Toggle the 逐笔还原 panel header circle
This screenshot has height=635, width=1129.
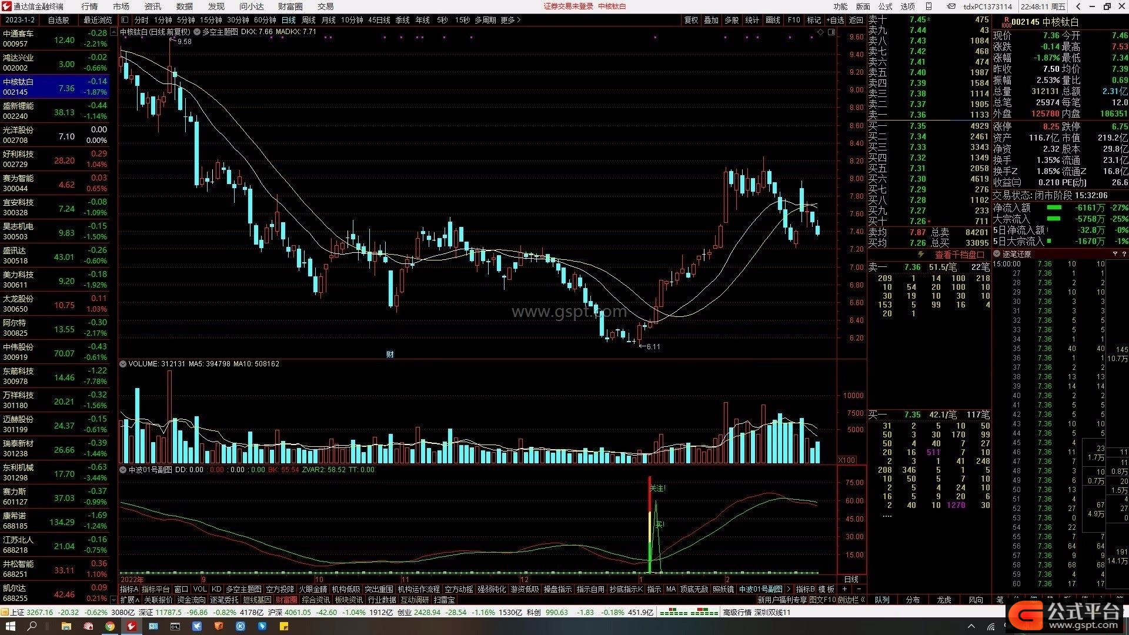997,254
